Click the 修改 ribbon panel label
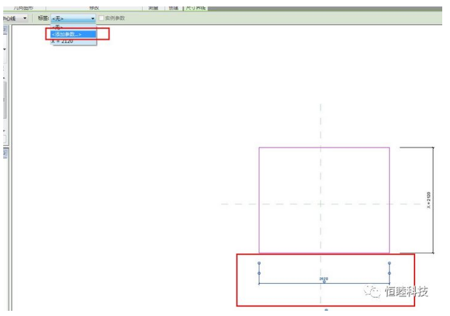 point(94,8)
